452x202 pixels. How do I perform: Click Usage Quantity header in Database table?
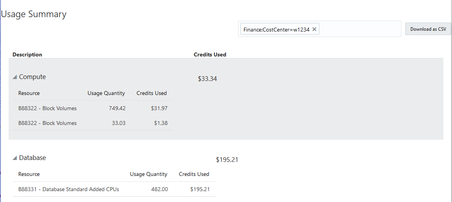click(149, 174)
